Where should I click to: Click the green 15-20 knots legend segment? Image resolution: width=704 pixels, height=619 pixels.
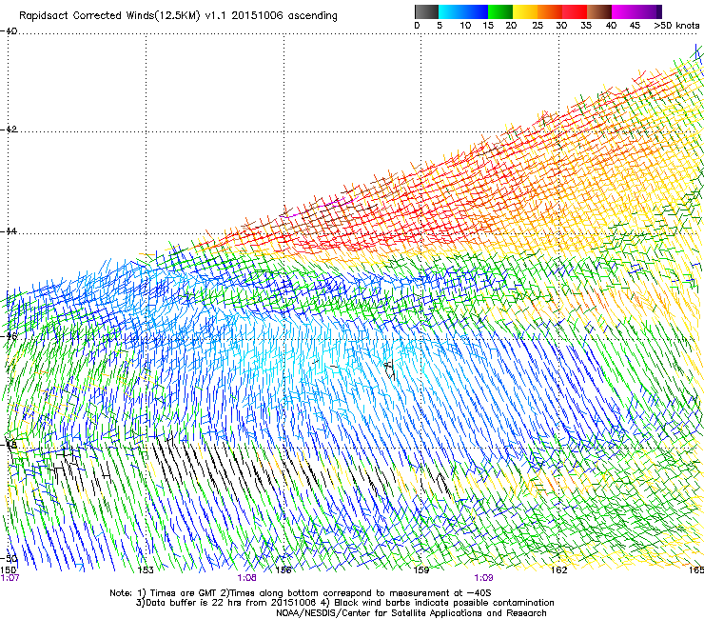[x=500, y=11]
